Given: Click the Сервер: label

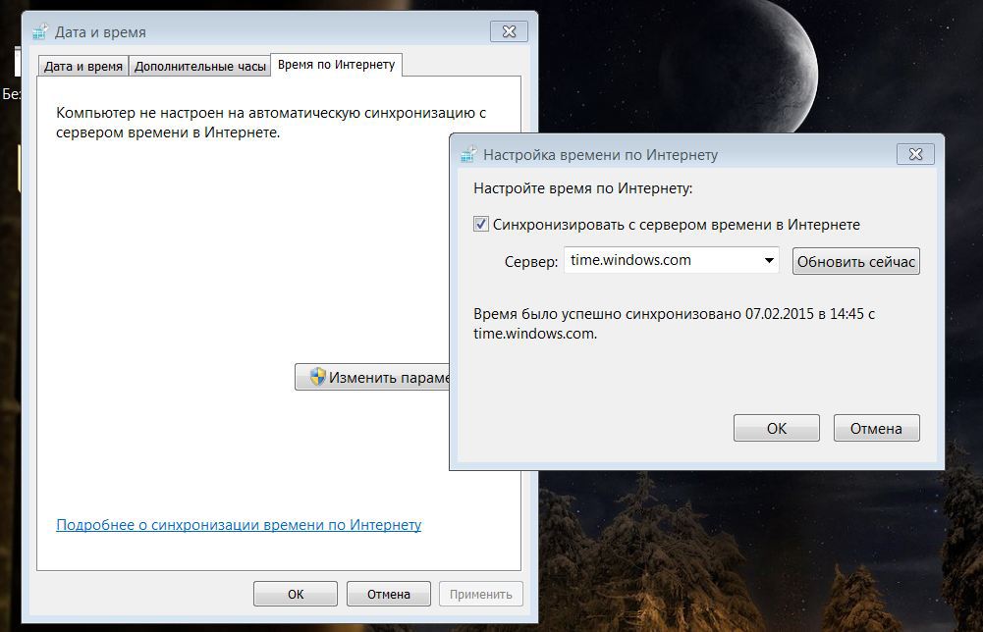Looking at the screenshot, I should (531, 262).
